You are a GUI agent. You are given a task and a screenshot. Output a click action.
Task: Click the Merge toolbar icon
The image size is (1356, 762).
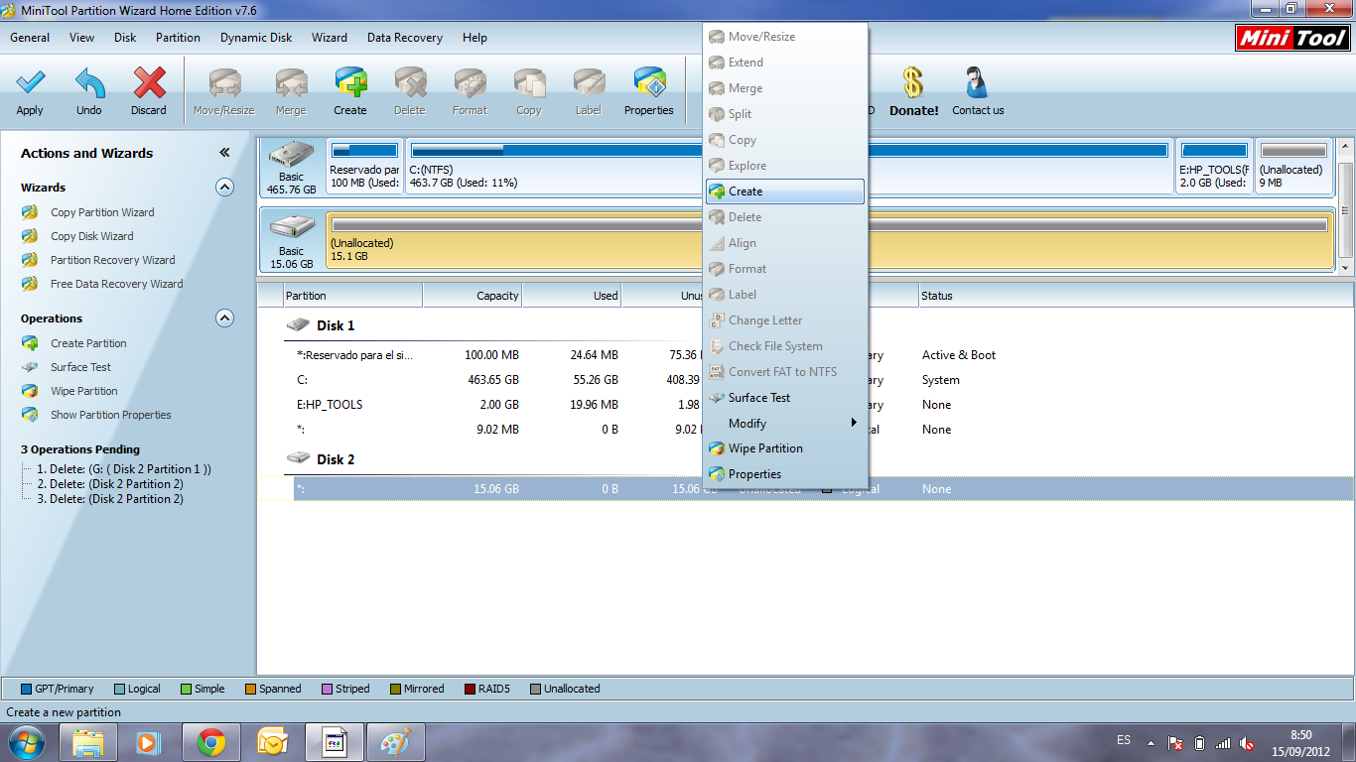coord(291,91)
